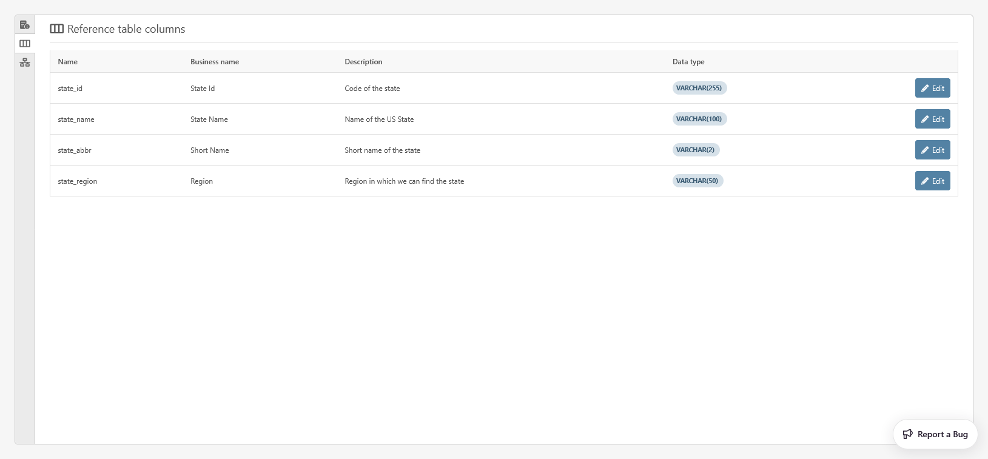Click the megaphone icon in Report a Bug

(x=908, y=434)
